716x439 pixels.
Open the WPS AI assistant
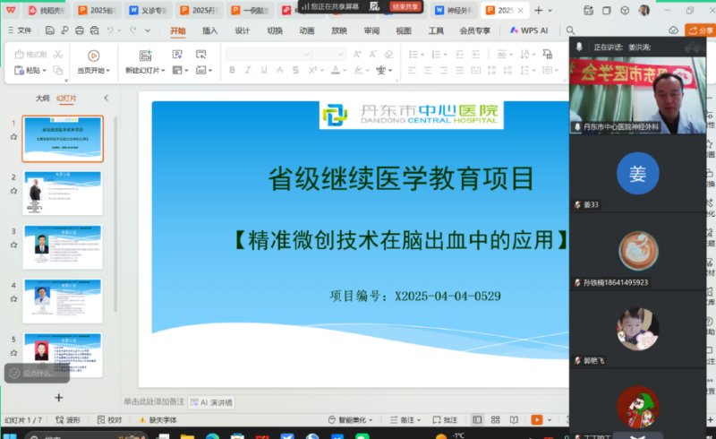529,30
